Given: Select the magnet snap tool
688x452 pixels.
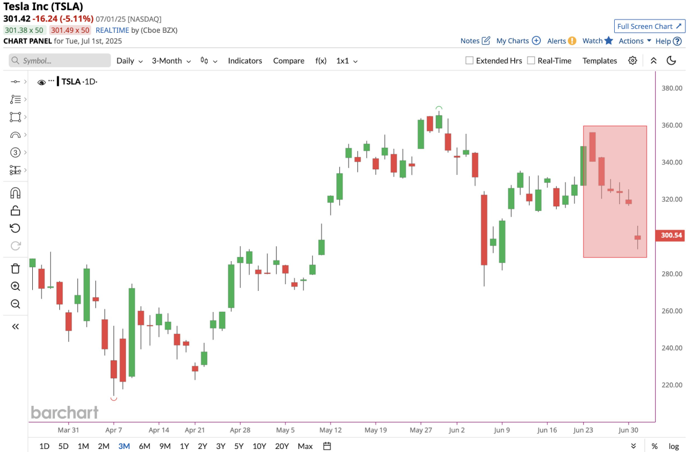Looking at the screenshot, I should (x=15, y=193).
